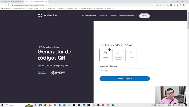Open the Mercado Libre bookmark folder
The height and width of the screenshot is (107, 189).
pos(50,8)
